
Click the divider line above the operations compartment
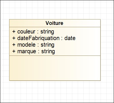pyautogui.click(x=55, y=56)
